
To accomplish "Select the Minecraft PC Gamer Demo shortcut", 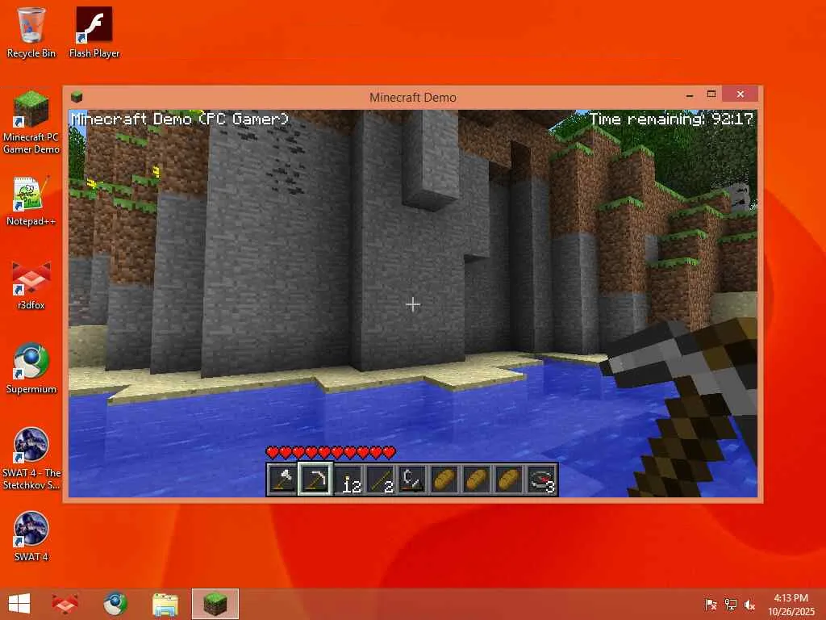I will pyautogui.click(x=31, y=123).
